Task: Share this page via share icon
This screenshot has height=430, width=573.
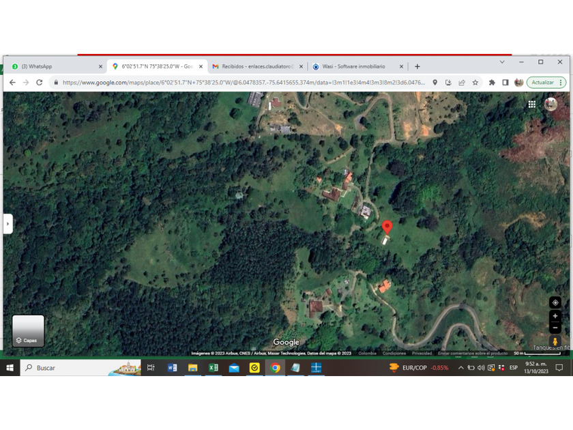Action: coord(462,83)
